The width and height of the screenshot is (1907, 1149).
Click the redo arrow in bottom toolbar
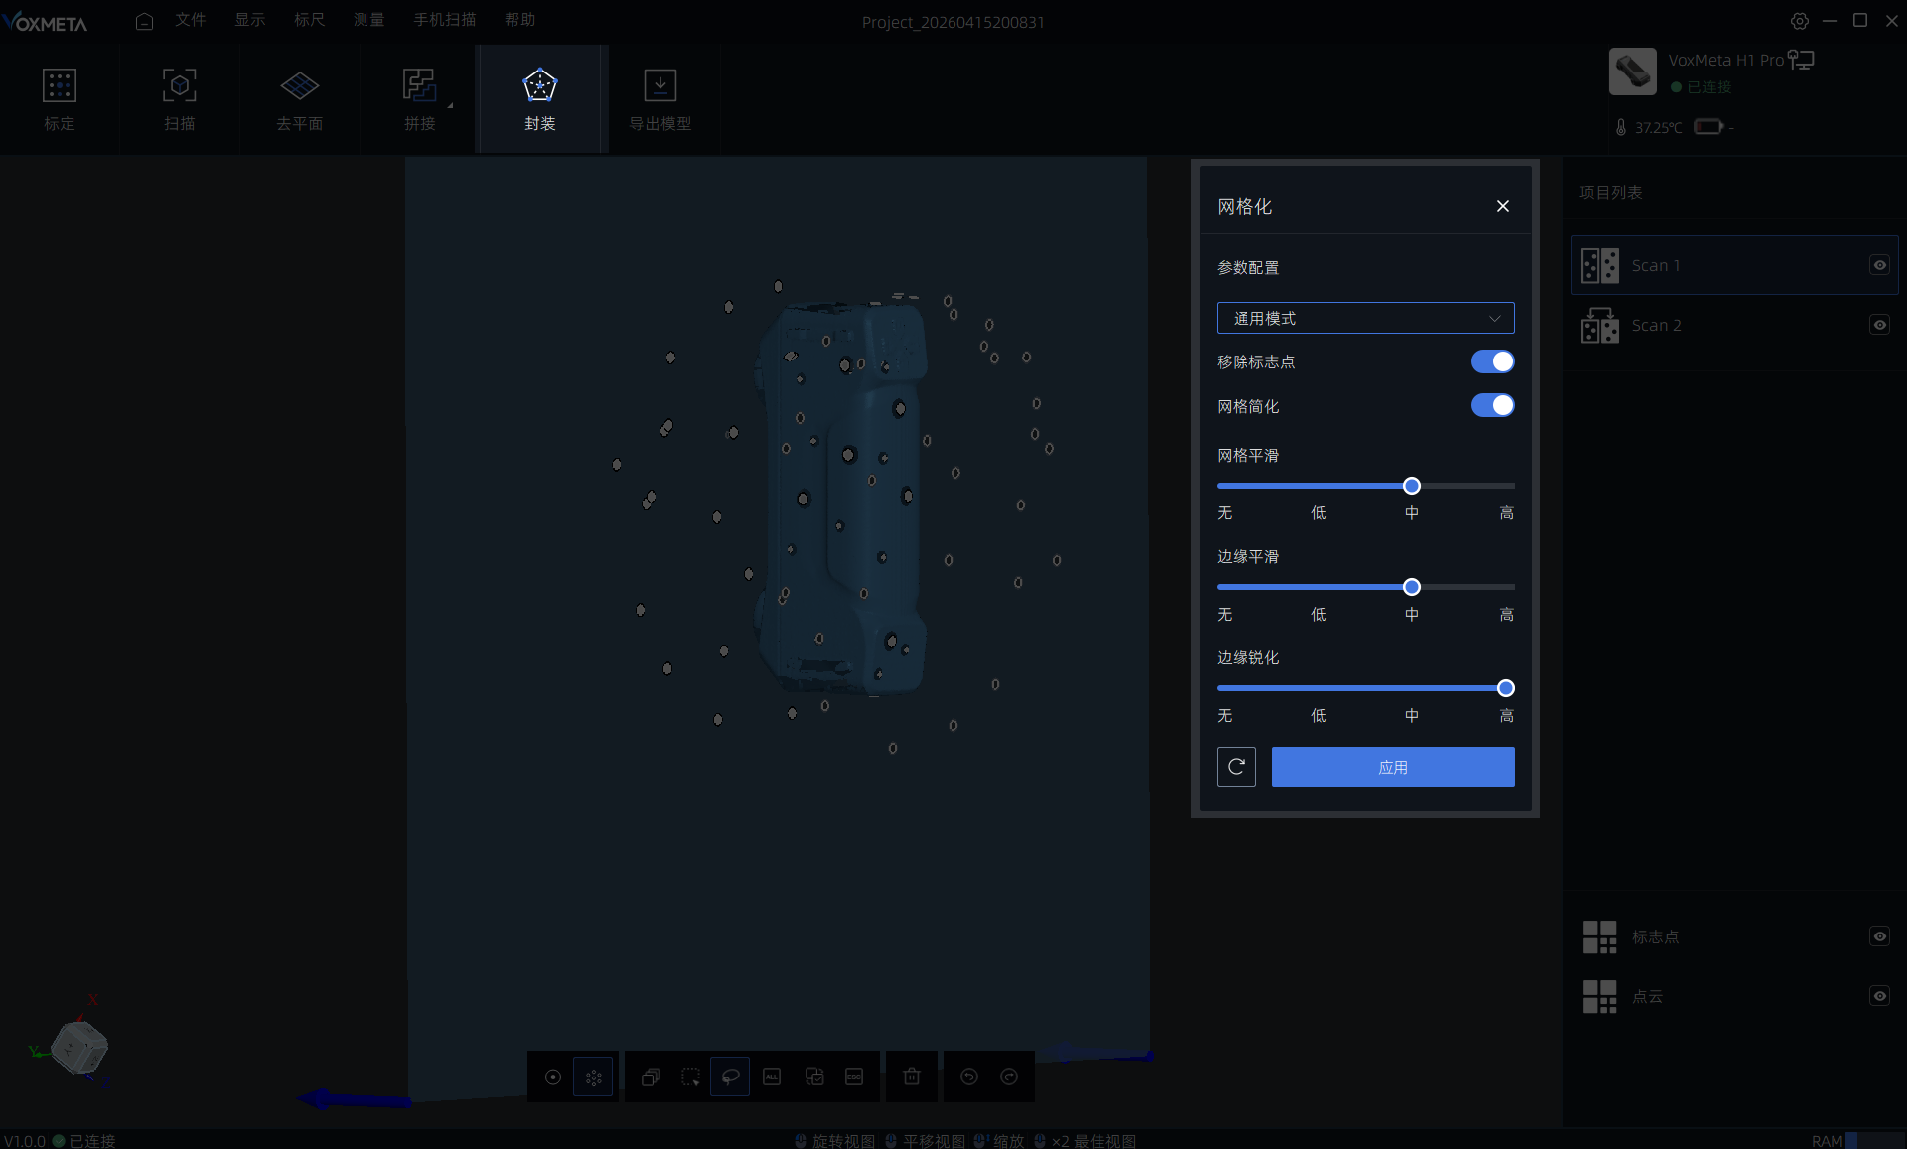click(x=1009, y=1077)
